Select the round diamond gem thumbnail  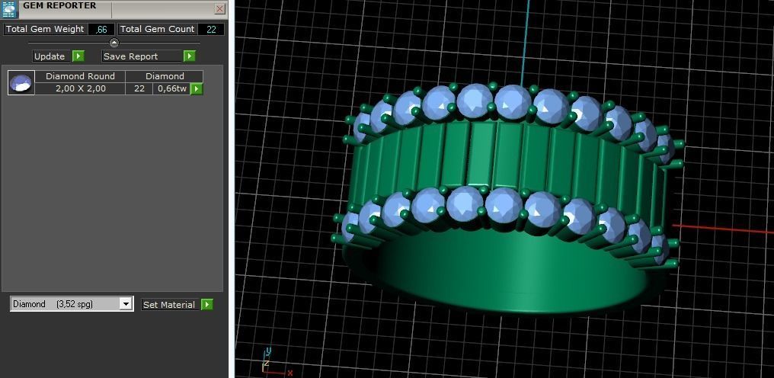(21, 82)
